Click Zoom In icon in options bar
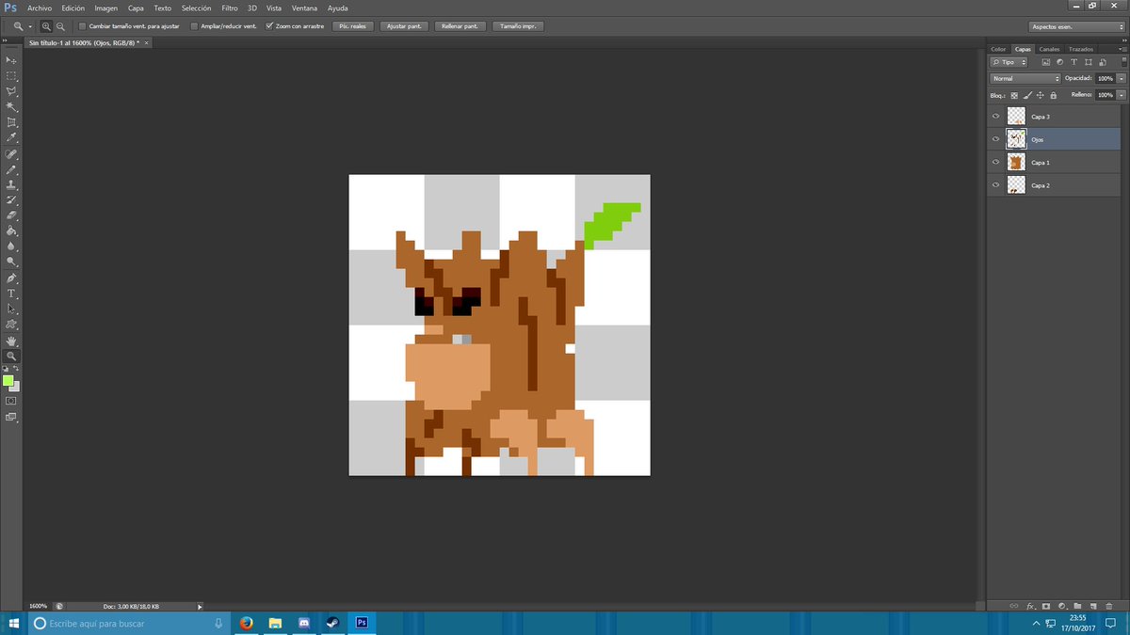 46,26
